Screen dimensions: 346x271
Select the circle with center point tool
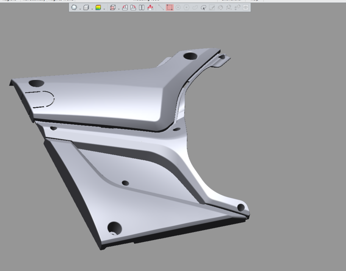coord(178,7)
